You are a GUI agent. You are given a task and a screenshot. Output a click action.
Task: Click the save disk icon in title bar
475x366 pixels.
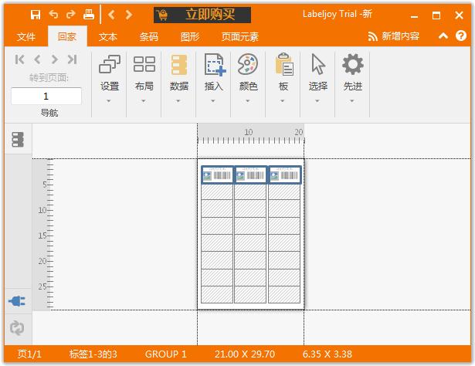point(36,15)
